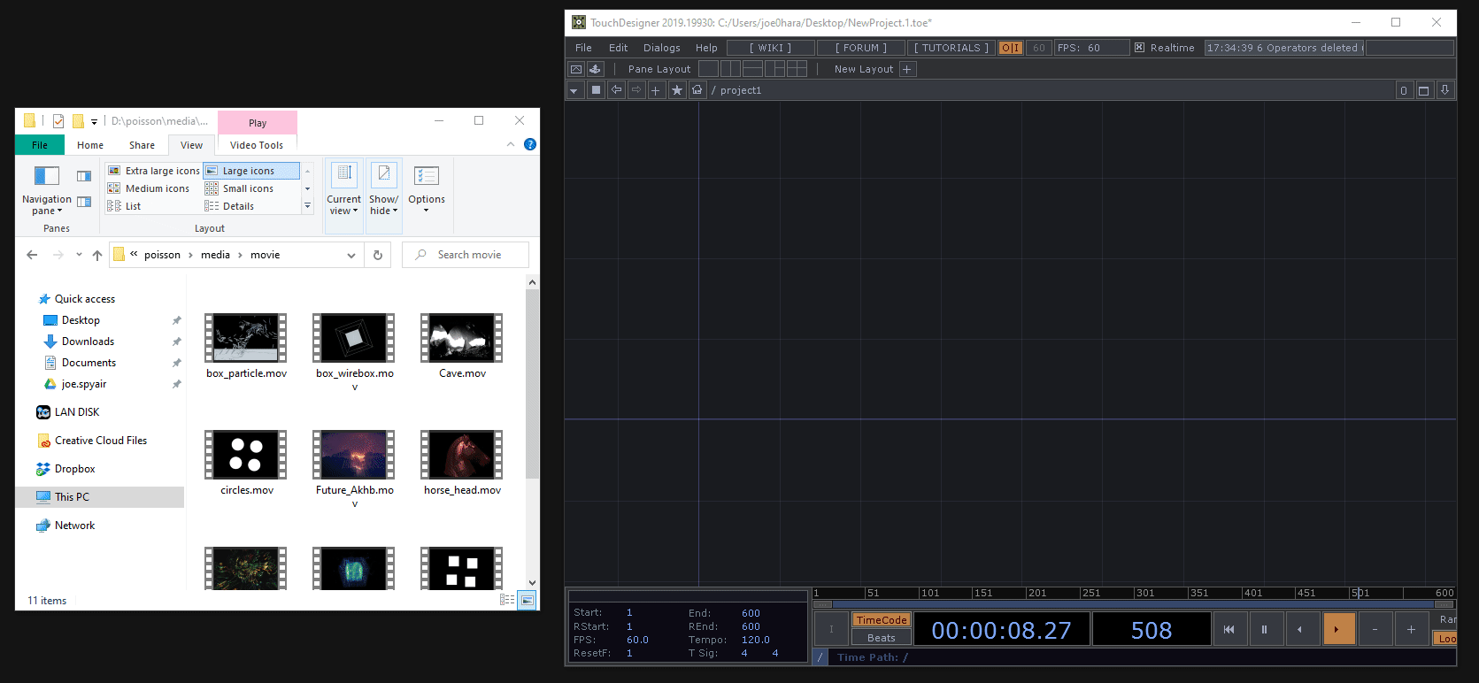Open the TUTORIALS link button
Image resolution: width=1479 pixels, height=683 pixels.
[x=951, y=48]
